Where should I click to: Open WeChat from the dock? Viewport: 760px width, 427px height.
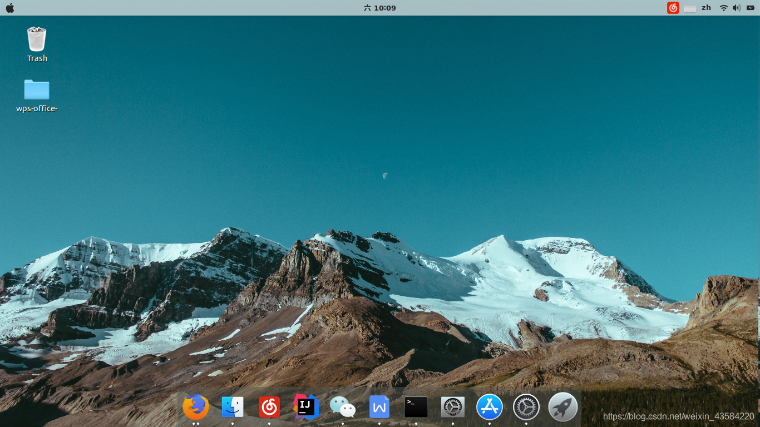point(343,407)
